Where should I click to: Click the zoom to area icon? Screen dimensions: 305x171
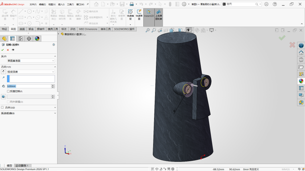tap(154, 30)
